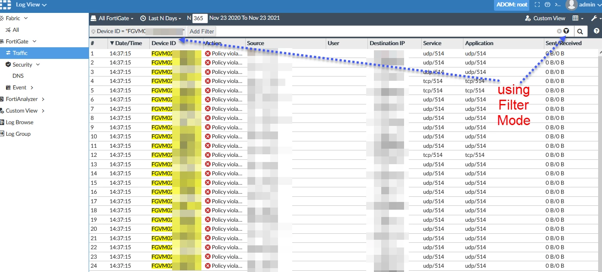Click the Log Group icon
Viewport: 602px width, 272px height.
click(x=2, y=134)
